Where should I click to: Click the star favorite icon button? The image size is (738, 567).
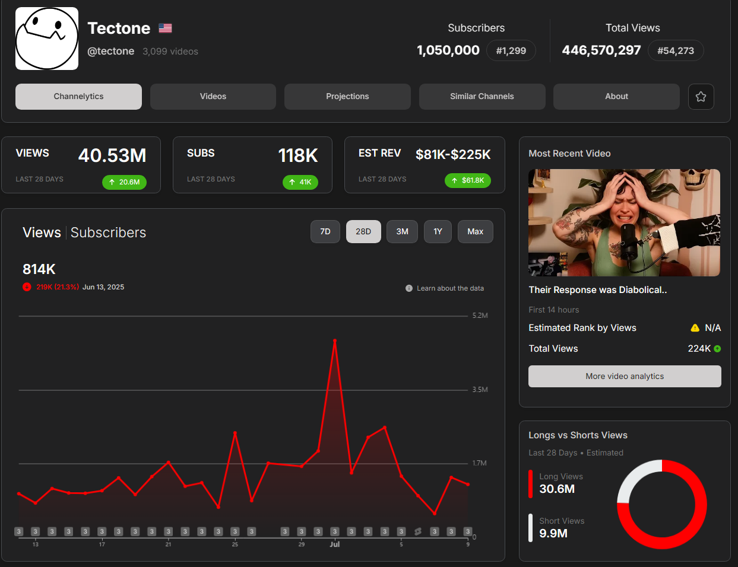click(x=701, y=97)
